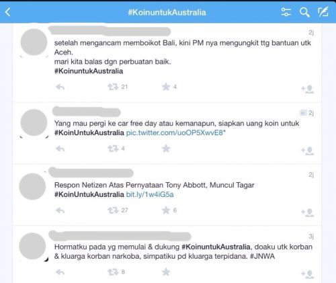
Task: Open avatar of the Hormatku tweet author
Action: coord(32,246)
